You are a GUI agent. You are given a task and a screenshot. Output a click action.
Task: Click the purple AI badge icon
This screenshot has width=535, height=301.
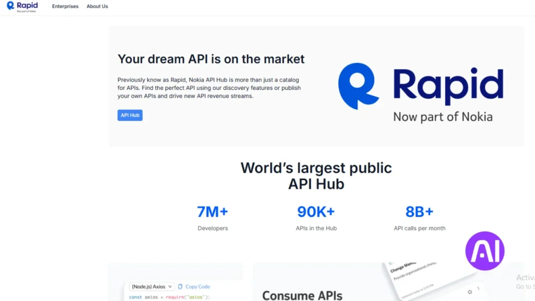point(484,251)
